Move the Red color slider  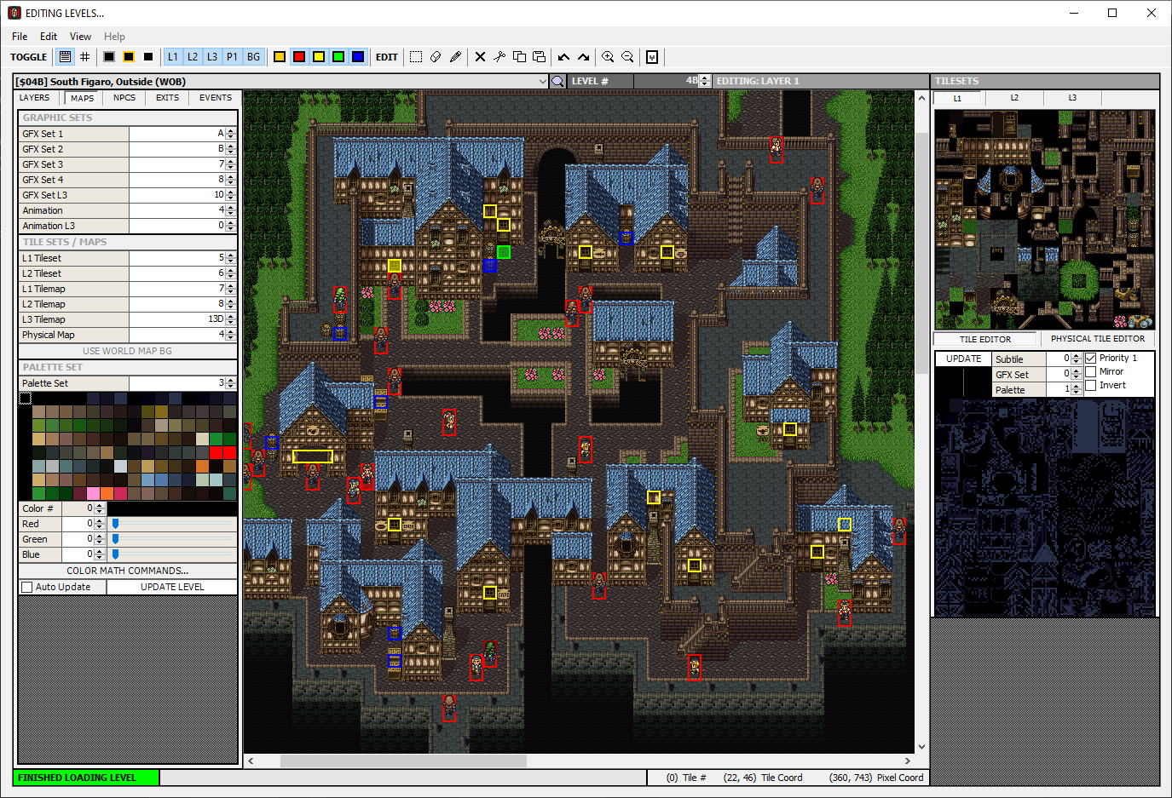(116, 524)
